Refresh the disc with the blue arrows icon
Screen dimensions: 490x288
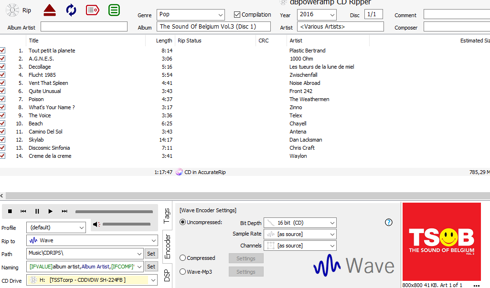[71, 10]
